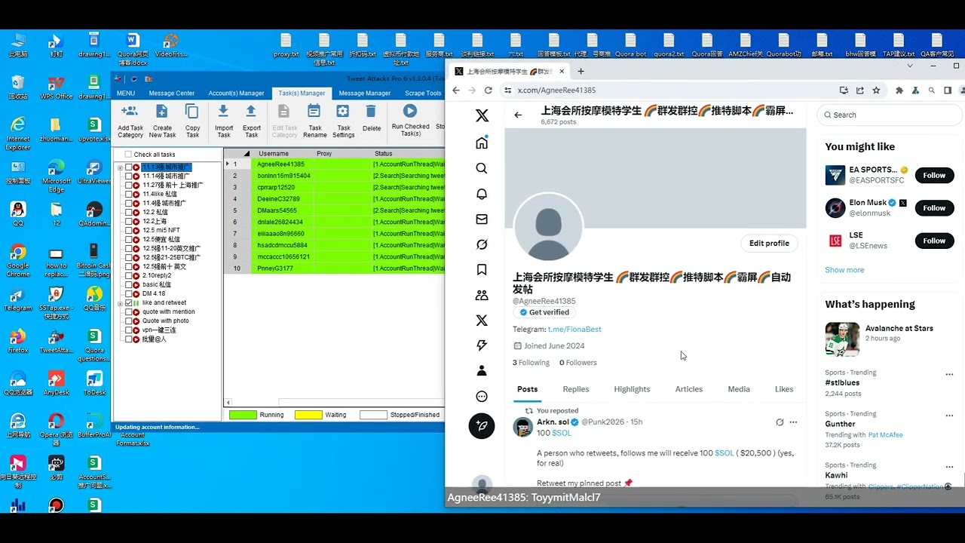Viewport: 965px width, 543px height.
Task: Open Google Chrome desktop shortcut
Action: click(x=17, y=261)
